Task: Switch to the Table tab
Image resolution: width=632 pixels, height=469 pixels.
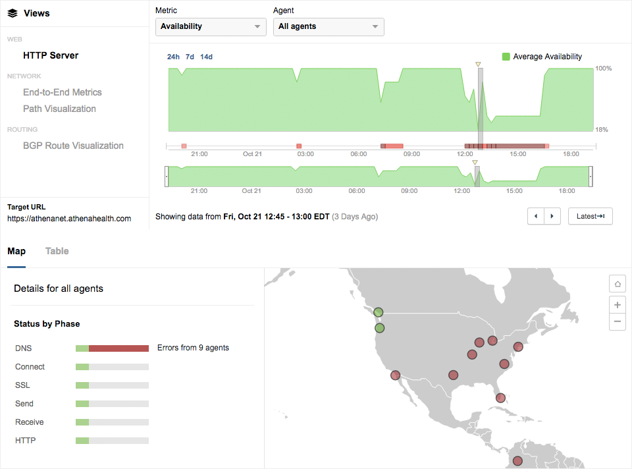Action: click(57, 251)
